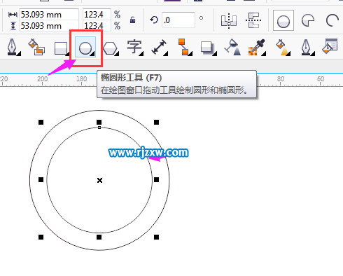Open the Edit Fill dialog icon
The image size is (343, 276).
[330, 46]
